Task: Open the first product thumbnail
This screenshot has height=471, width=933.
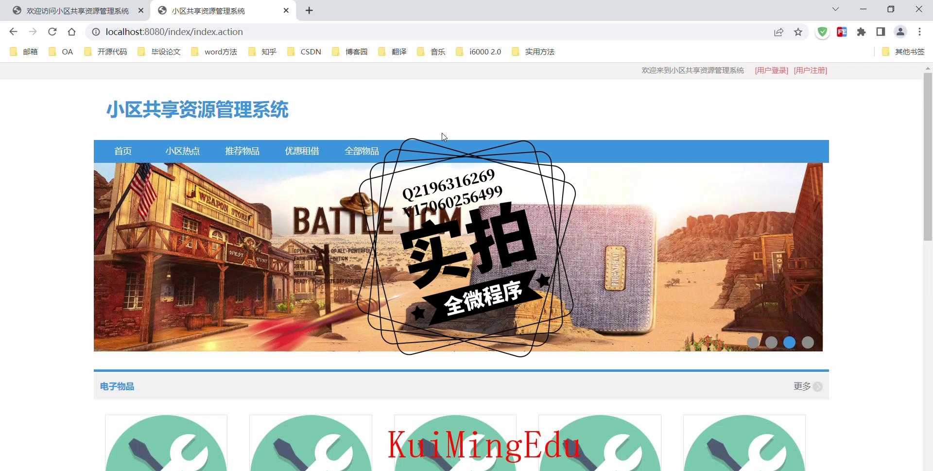Action: [x=166, y=443]
